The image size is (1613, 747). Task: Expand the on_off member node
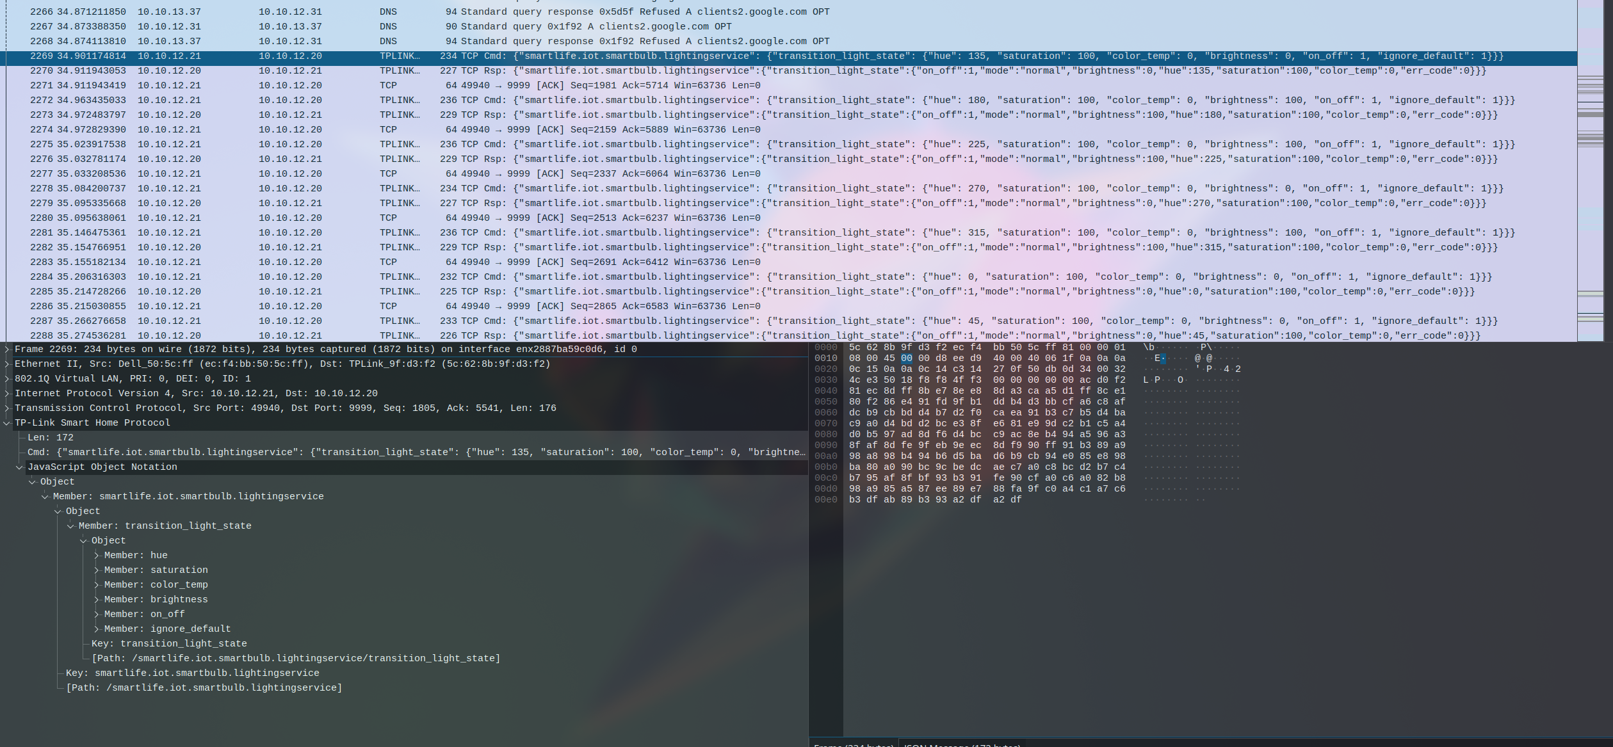(x=97, y=614)
